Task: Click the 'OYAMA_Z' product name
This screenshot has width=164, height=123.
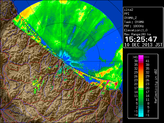Action: pyautogui.click(x=130, y=18)
